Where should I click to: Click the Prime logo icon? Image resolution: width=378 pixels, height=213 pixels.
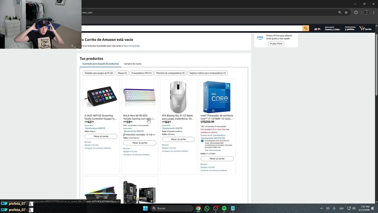coord(260,38)
